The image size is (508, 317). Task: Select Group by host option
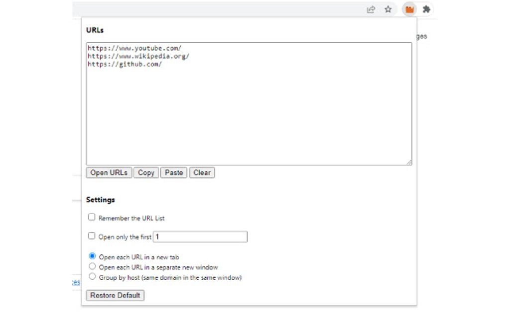click(92, 277)
